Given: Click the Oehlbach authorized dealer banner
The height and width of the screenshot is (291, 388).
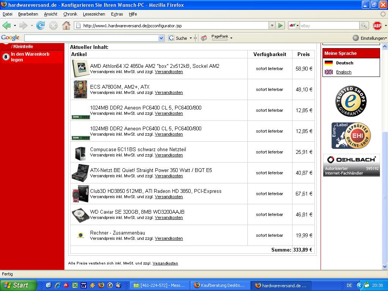Looking at the screenshot, I should coord(351,165).
